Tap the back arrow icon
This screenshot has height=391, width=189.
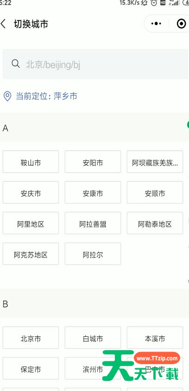coord(3,24)
